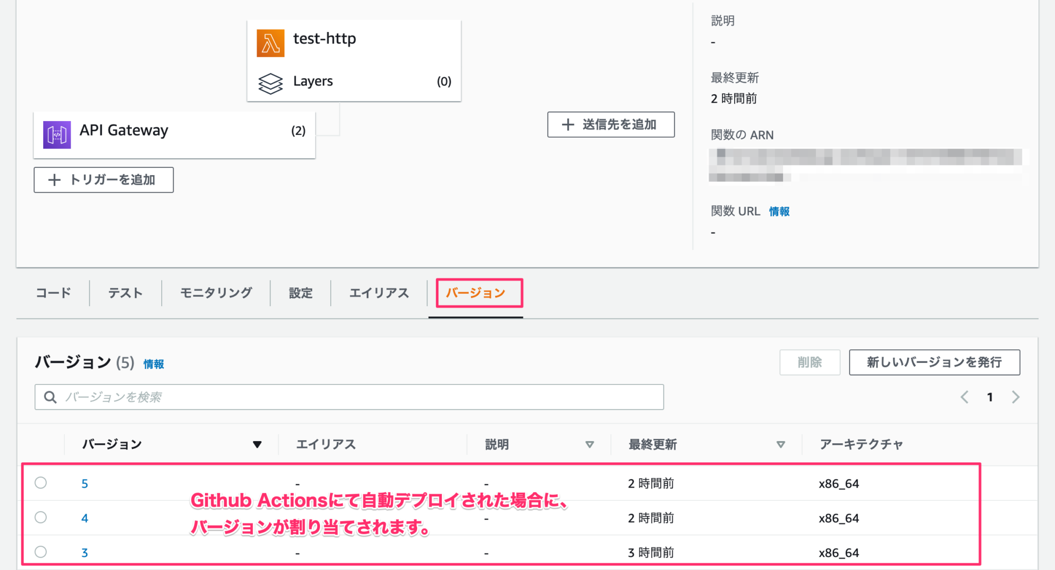The image size is (1055, 570).
Task: Click the 新しいバージョンを発行 button
Action: coord(934,362)
